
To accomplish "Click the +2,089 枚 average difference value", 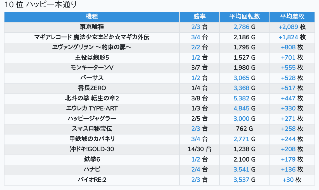I will coord(292,27).
